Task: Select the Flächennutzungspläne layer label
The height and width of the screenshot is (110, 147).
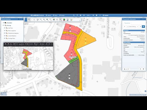Action: pyautogui.click(x=13, y=33)
